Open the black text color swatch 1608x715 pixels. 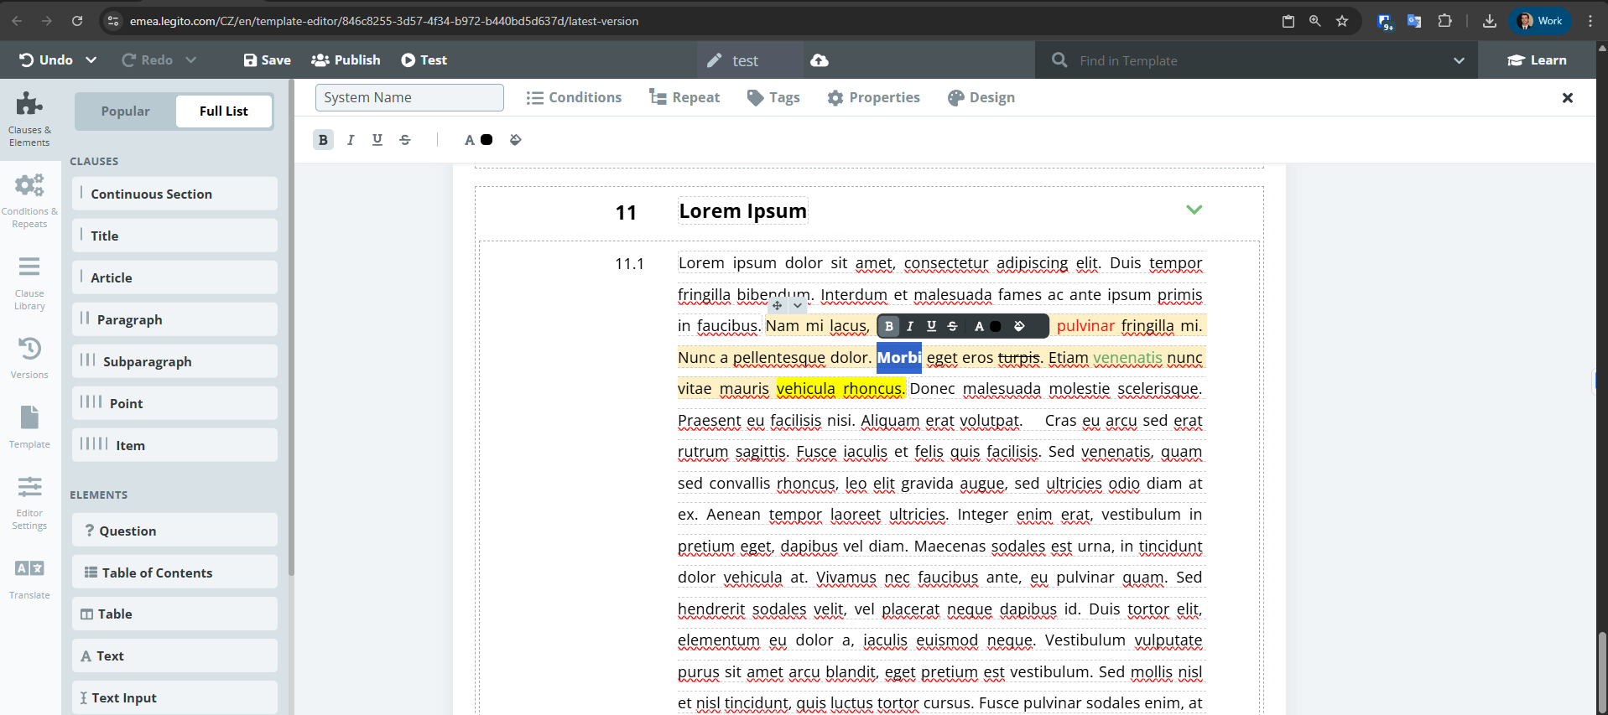pos(487,140)
